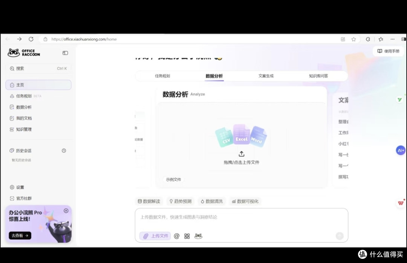Screen dimensions: 407x263
Task: Click the history clock icon
Action: click(64, 151)
